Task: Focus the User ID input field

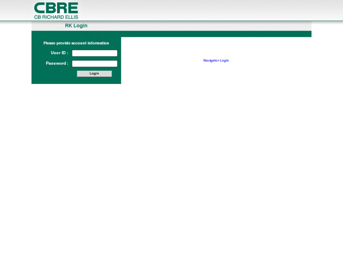Action: [x=95, y=53]
